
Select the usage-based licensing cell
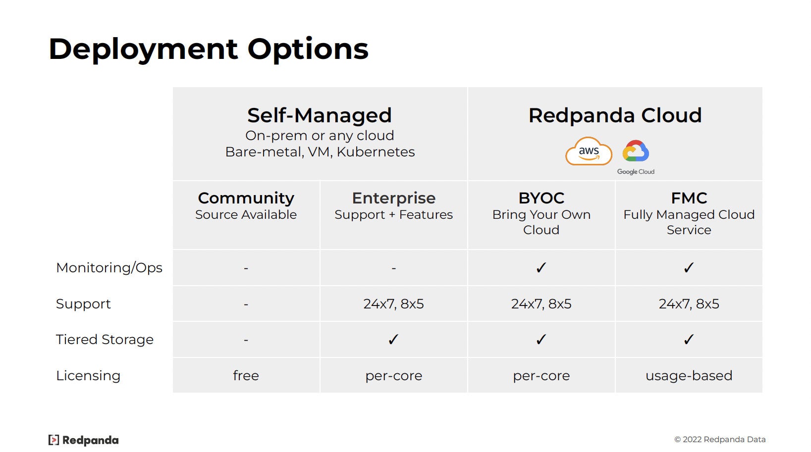(x=689, y=376)
